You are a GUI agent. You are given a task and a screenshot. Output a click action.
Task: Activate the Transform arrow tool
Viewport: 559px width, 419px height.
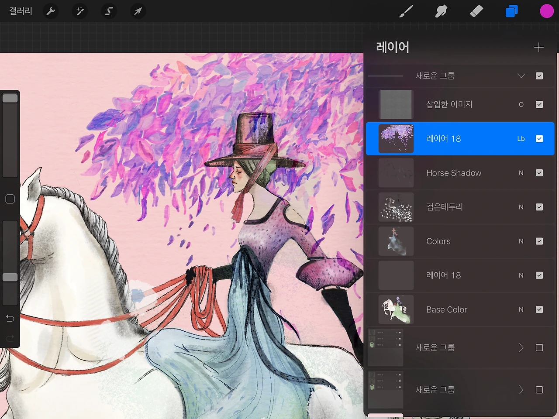138,11
